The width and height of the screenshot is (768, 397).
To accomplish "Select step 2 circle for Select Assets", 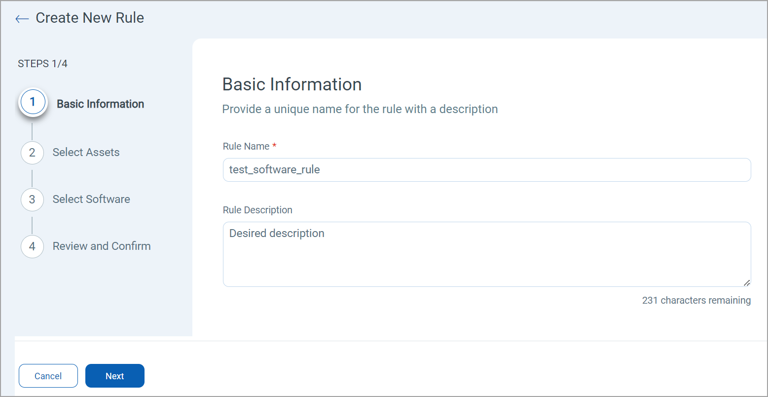I will point(32,153).
